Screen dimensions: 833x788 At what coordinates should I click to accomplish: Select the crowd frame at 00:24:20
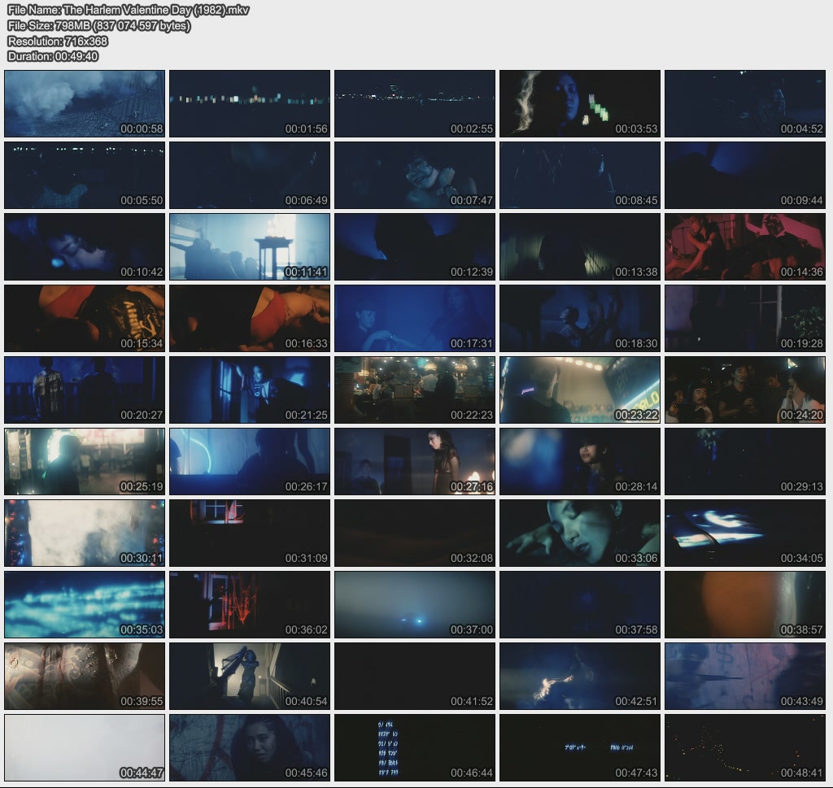(x=745, y=390)
